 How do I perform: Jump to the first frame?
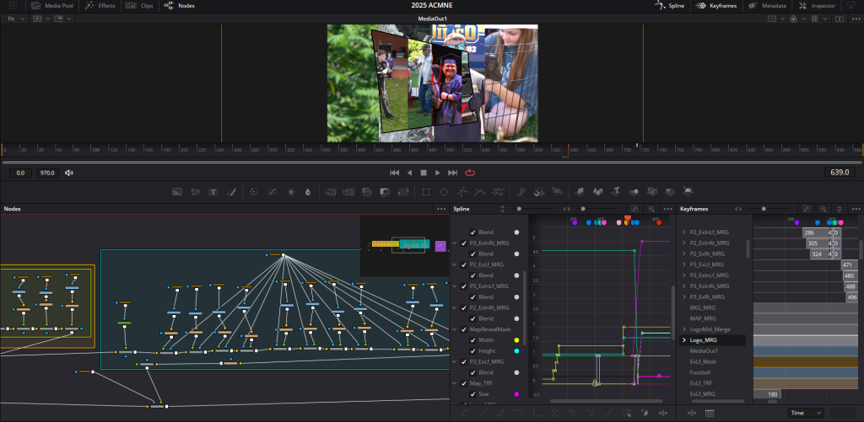[x=394, y=173]
